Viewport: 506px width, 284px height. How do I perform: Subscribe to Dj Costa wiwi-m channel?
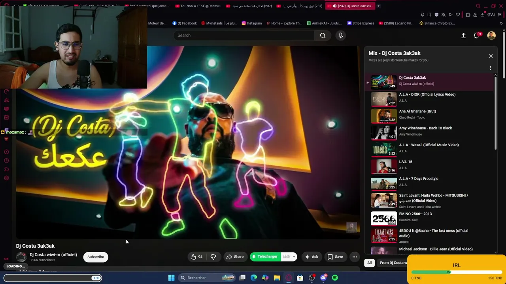(x=96, y=257)
